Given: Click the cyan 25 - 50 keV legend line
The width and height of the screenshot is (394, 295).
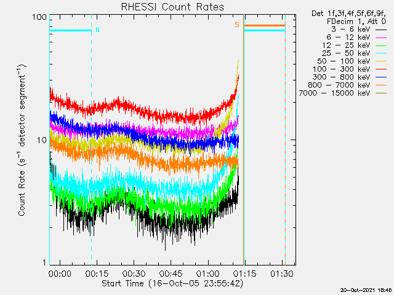Looking at the screenshot, I should click(381, 53).
